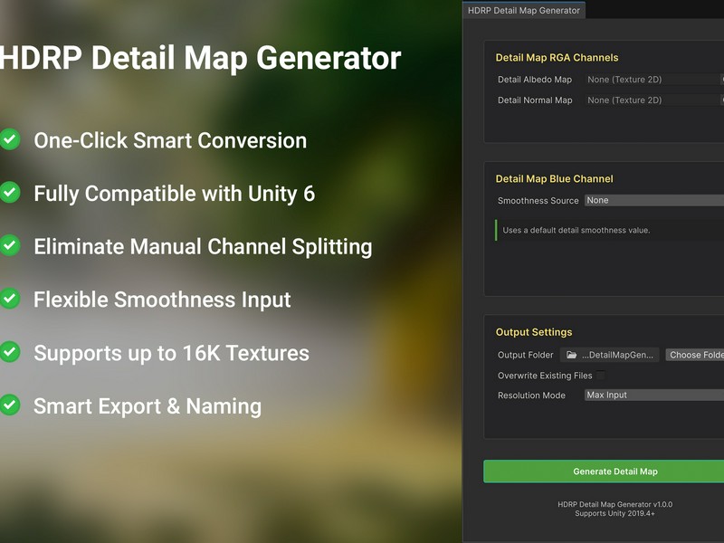Click the 'Supports up to 16K Textures' text
This screenshot has width=724, height=543.
click(171, 353)
